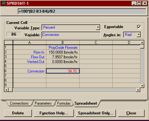The image size is (149, 121).
Task: Click the formula input field
Action: (82, 11)
